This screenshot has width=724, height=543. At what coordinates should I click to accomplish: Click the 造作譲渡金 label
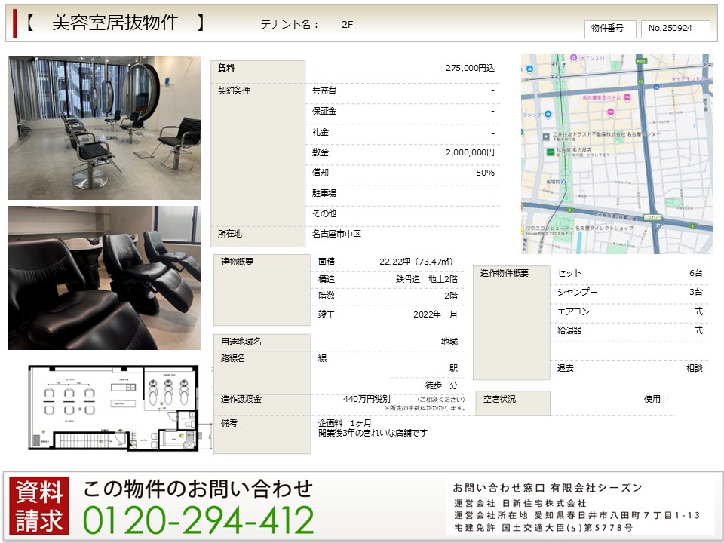(241, 400)
